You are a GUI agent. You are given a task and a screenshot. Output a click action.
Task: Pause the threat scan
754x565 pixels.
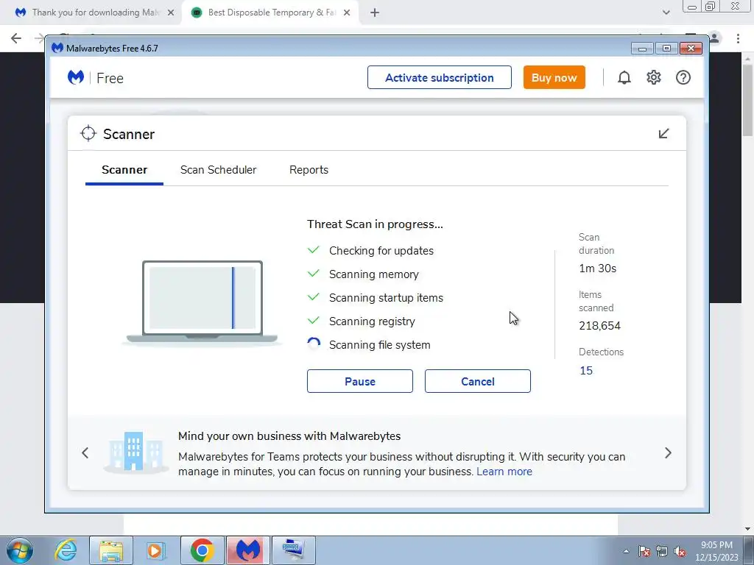point(359,382)
